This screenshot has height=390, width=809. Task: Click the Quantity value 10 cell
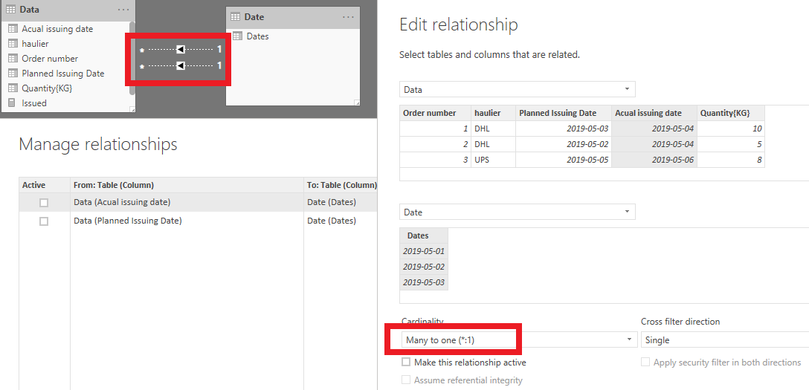point(731,129)
